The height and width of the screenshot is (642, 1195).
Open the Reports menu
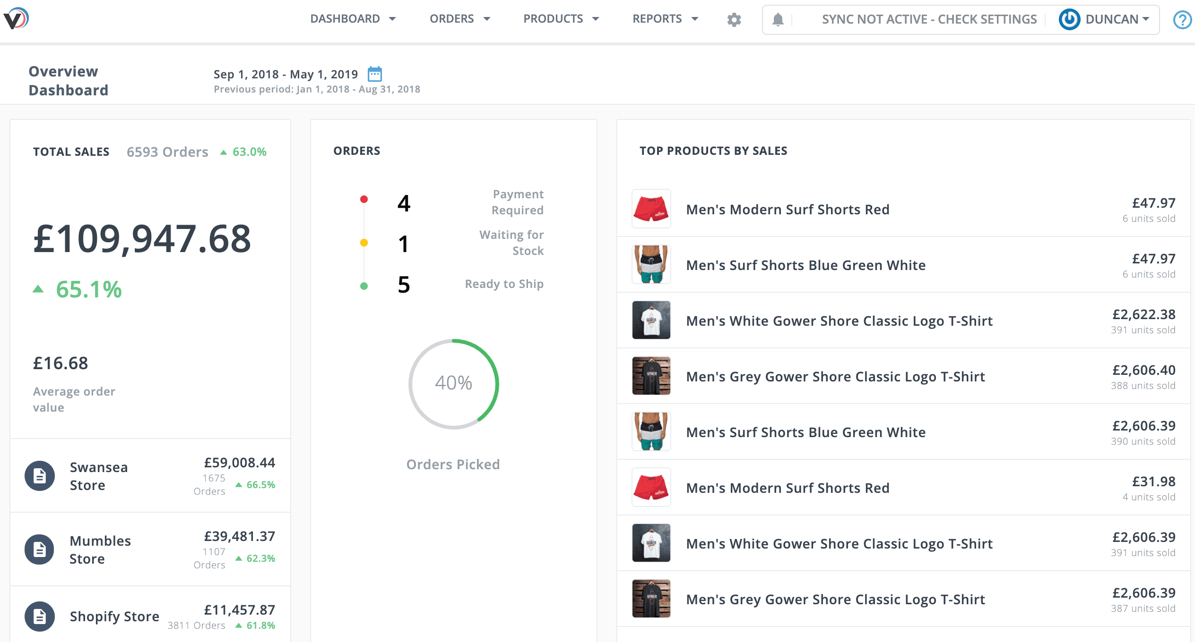tap(665, 19)
